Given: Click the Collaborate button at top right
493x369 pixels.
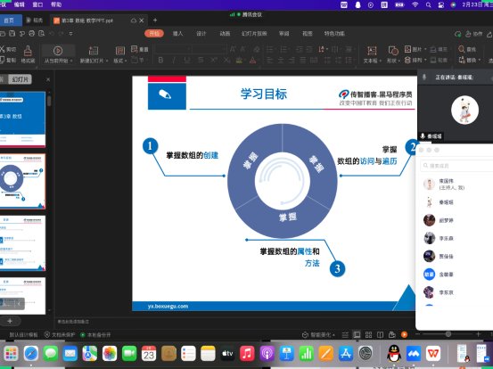Looking at the screenshot, I should click(473, 34).
